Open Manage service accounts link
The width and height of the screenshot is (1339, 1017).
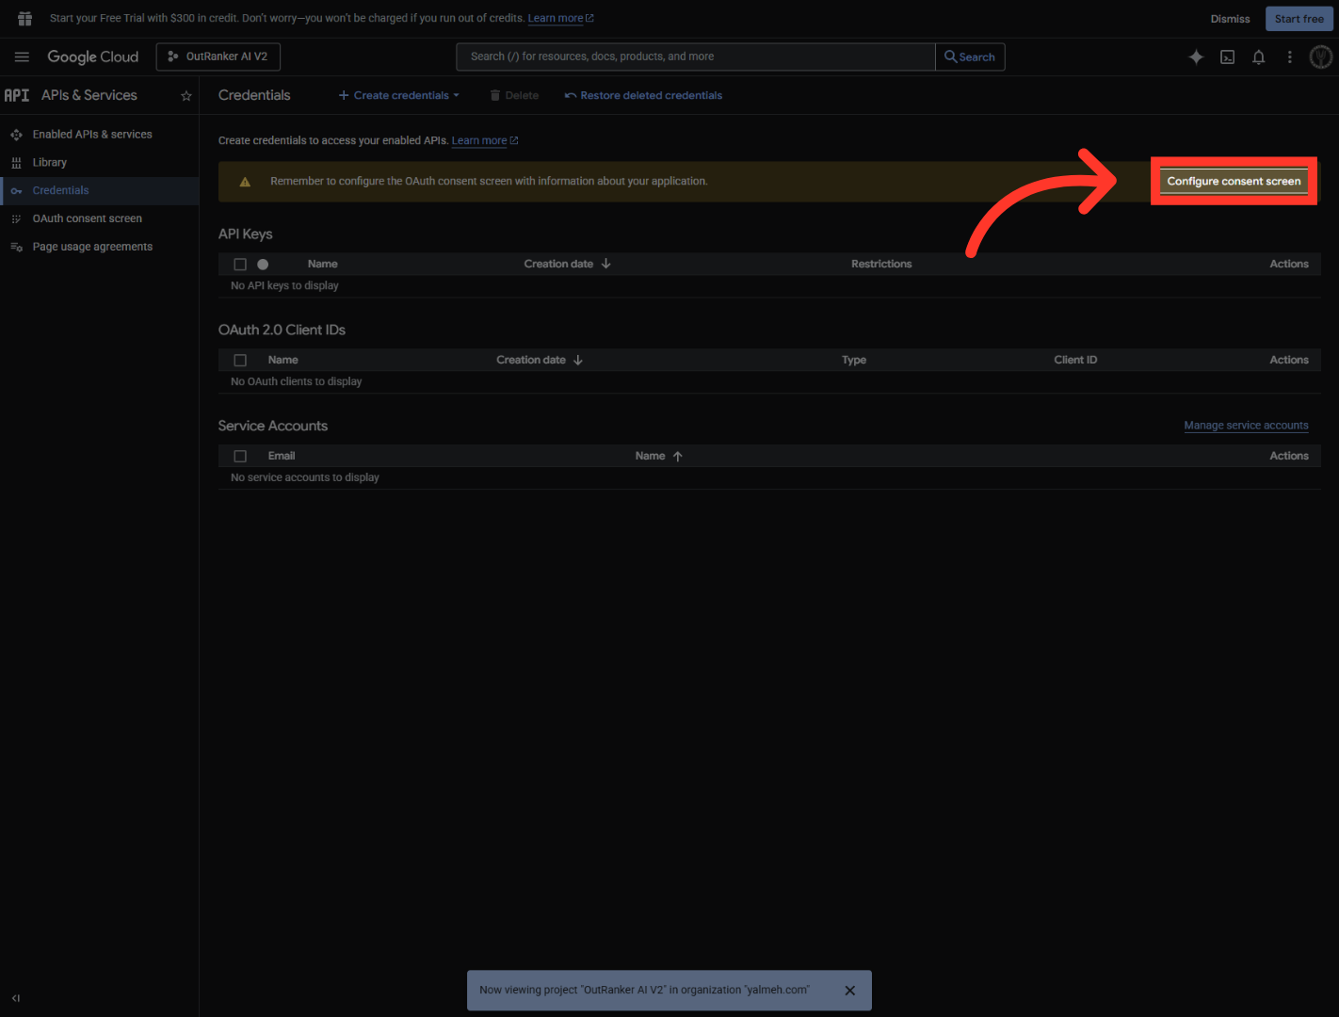tap(1246, 426)
